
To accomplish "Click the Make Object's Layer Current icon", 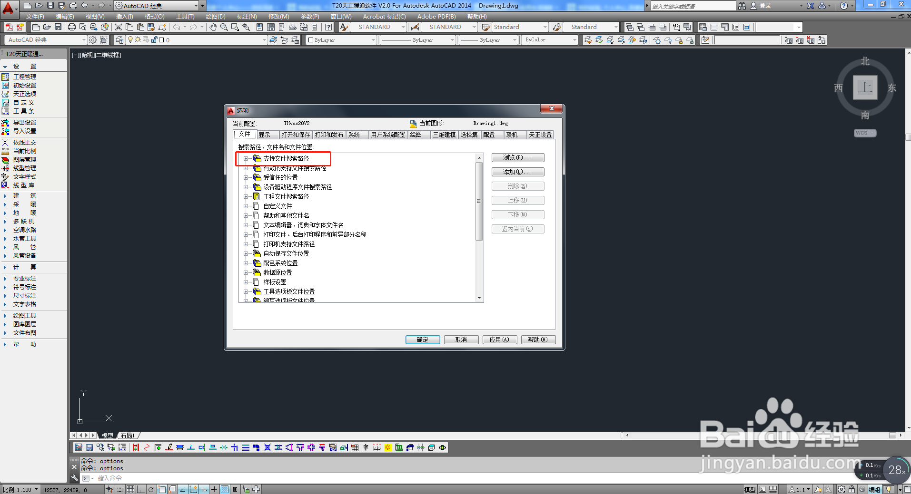I will (273, 40).
